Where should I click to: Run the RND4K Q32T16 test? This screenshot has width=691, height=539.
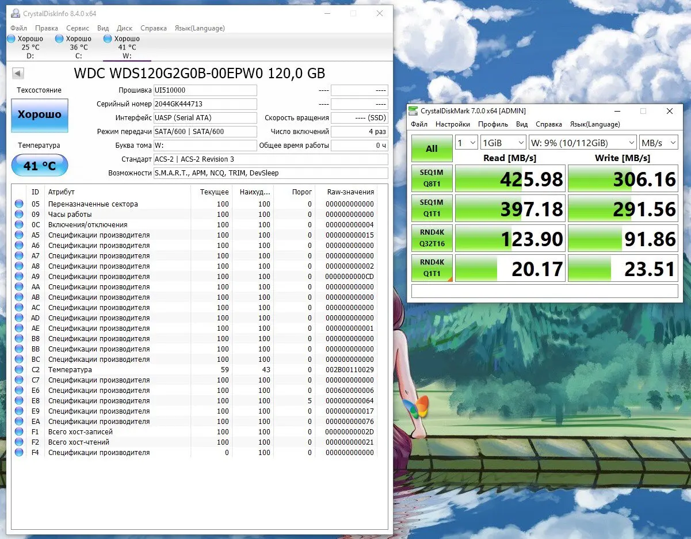click(432, 238)
